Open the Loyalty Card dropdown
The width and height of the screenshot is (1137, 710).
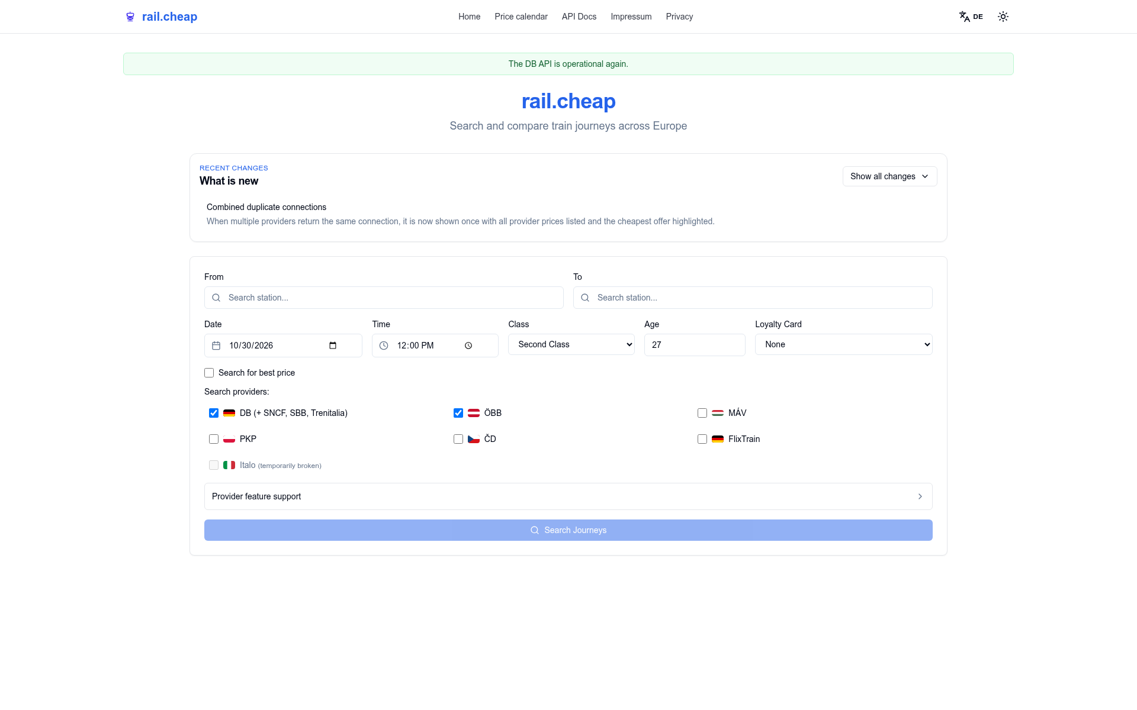844,344
